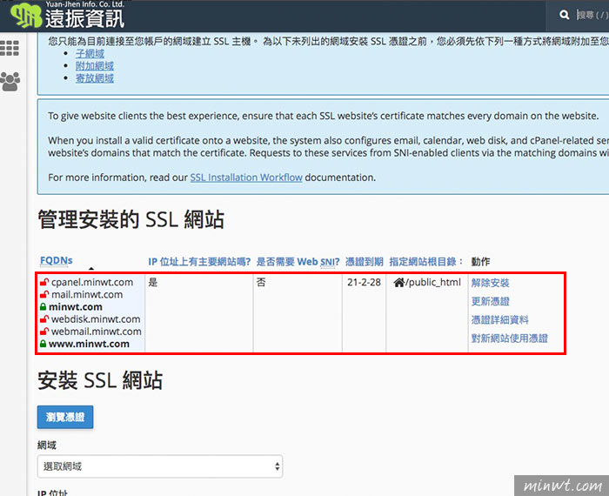
Task: Open the apps grid icon in the sidebar
Action: pyautogui.click(x=10, y=48)
